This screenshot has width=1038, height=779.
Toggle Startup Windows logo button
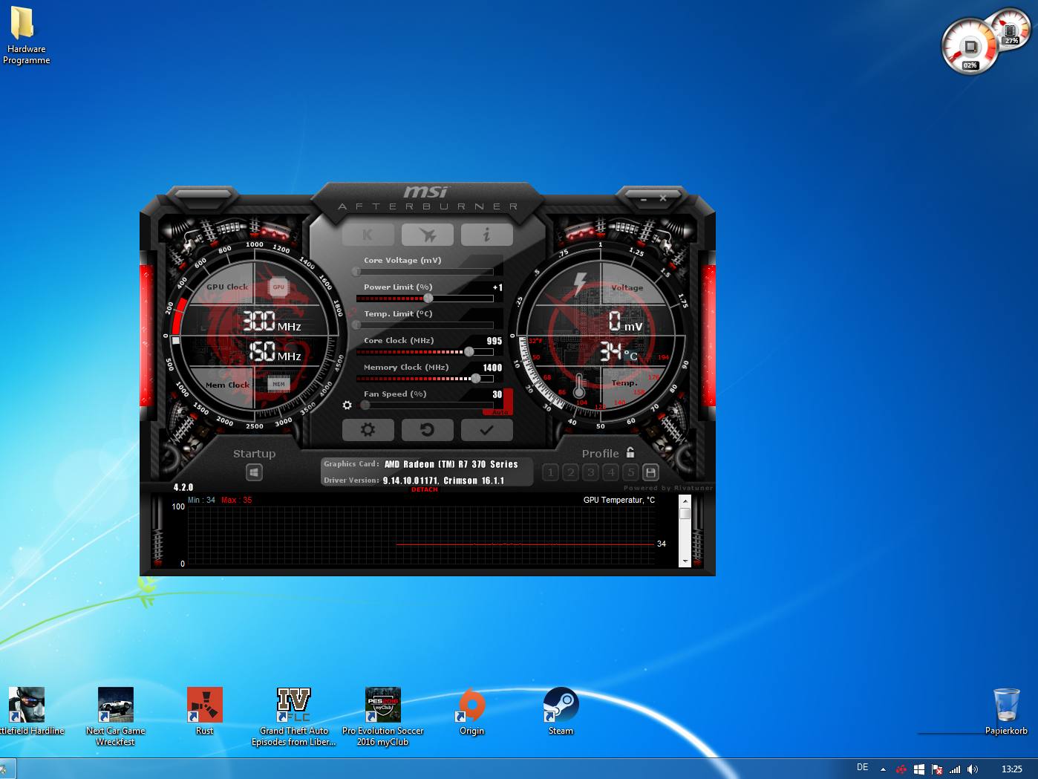click(254, 472)
